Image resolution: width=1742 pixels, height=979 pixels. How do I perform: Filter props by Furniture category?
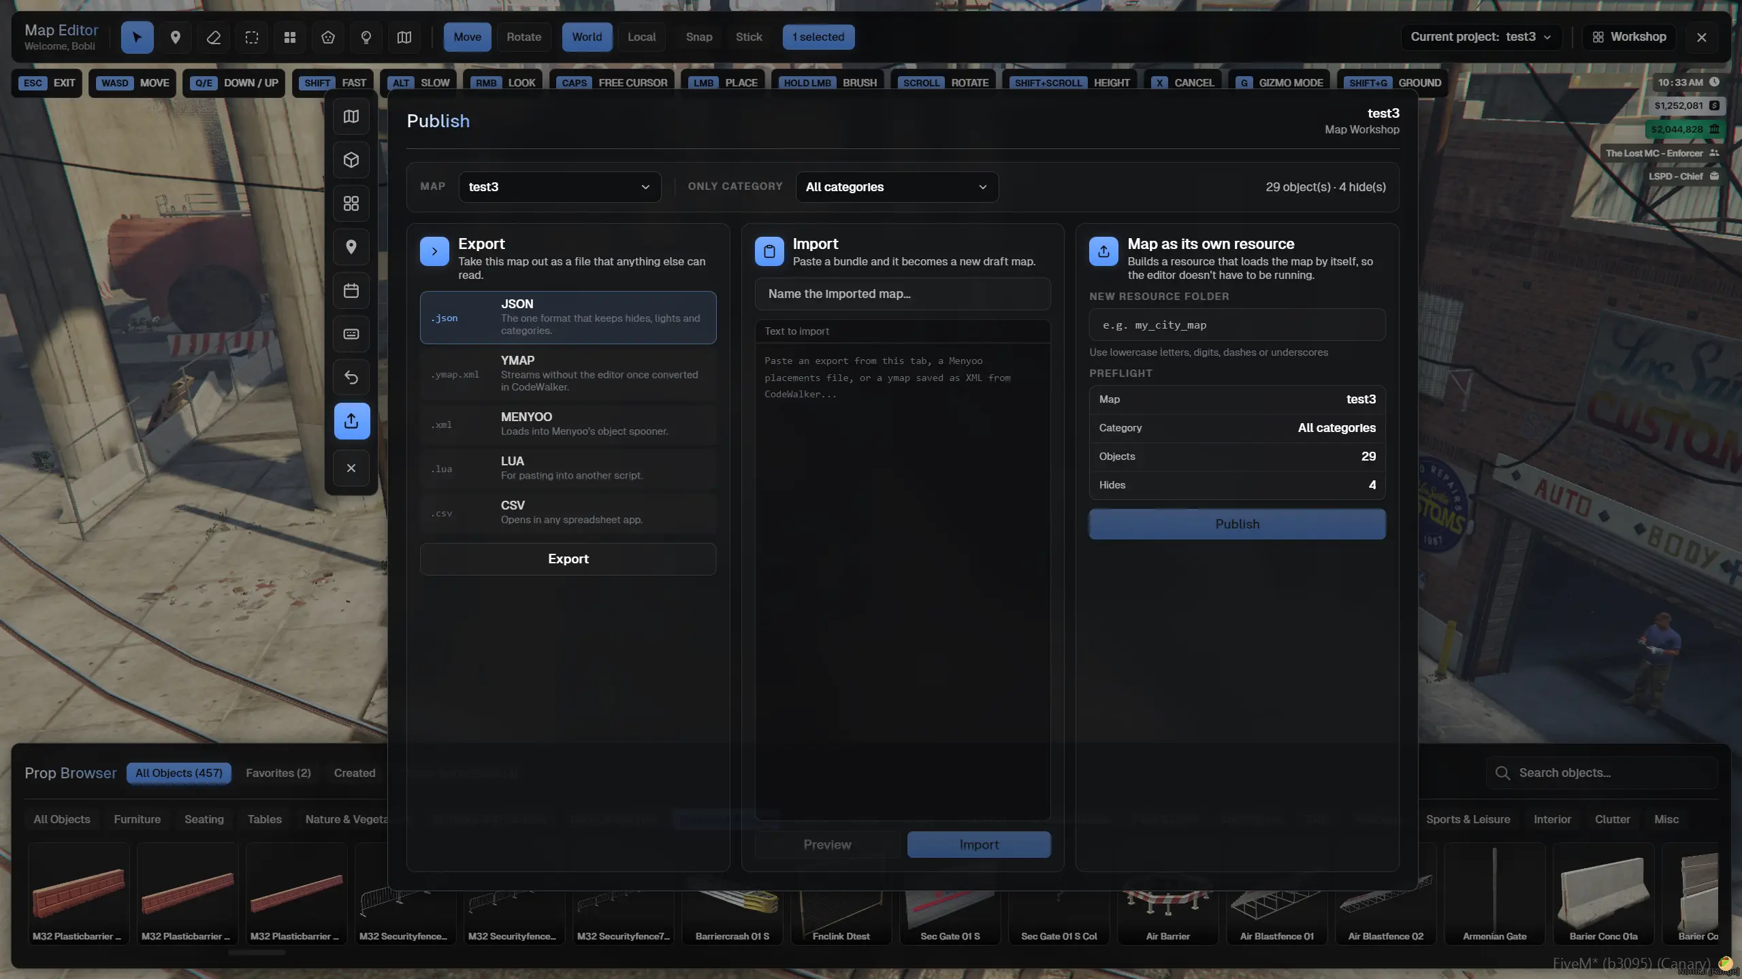[x=137, y=819]
